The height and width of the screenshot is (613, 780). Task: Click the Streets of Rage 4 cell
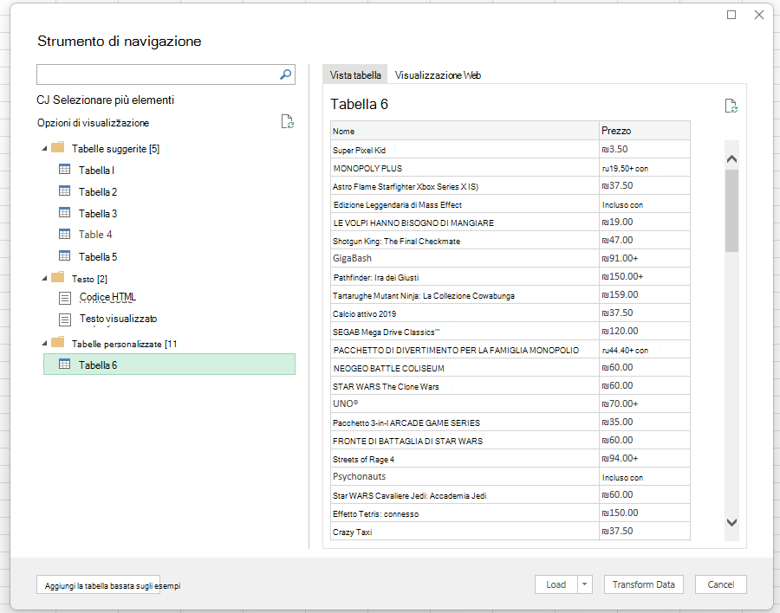[465, 459]
